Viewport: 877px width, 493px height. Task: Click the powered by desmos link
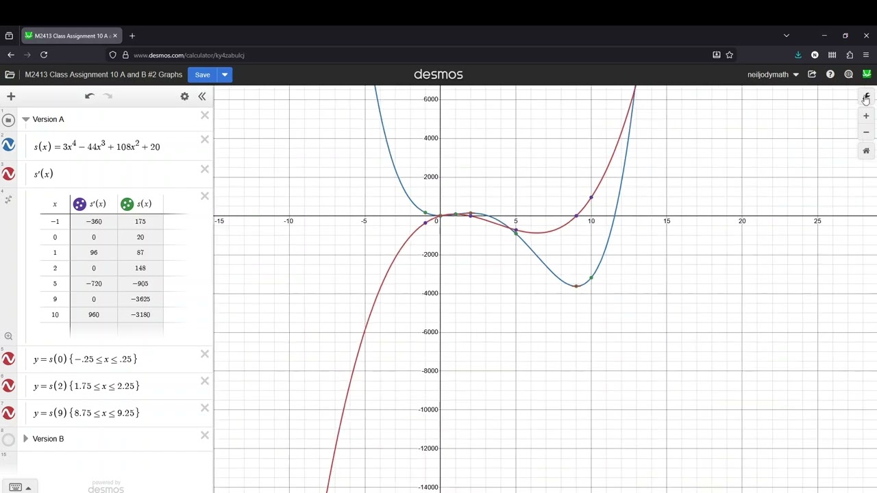coord(106,487)
